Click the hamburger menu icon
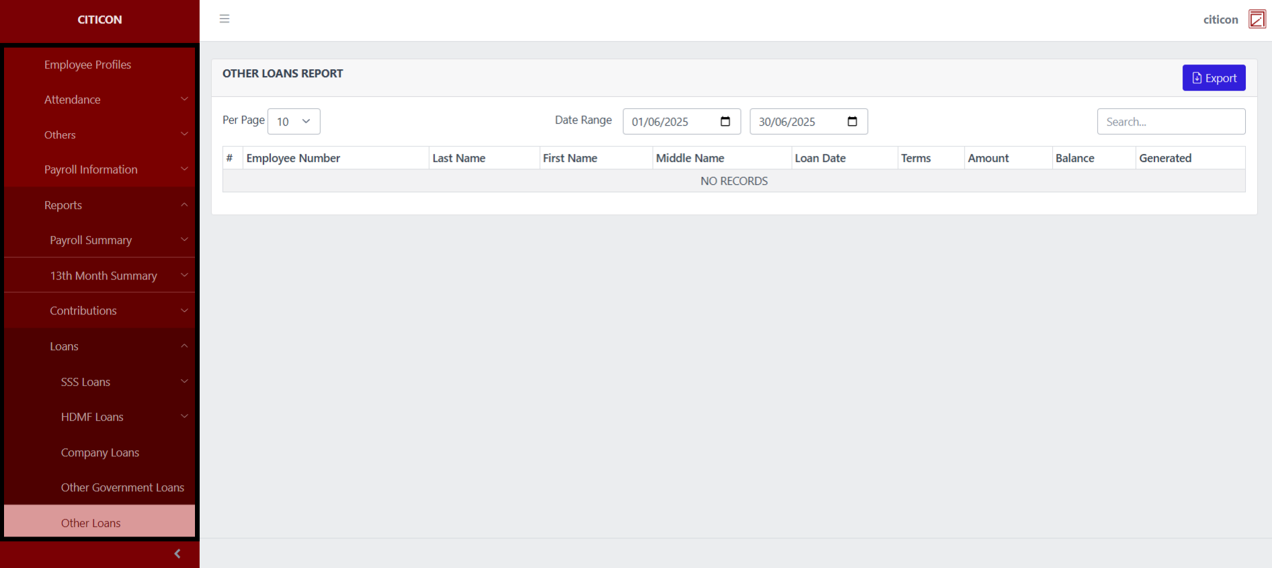Screen dimensions: 1272x568 tap(225, 19)
